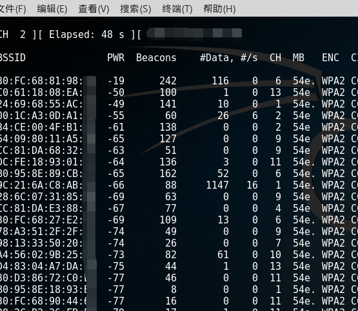Viewport: 358px width, 311px height.
Task: Click the 242 beacons value
Action: (x=168, y=81)
